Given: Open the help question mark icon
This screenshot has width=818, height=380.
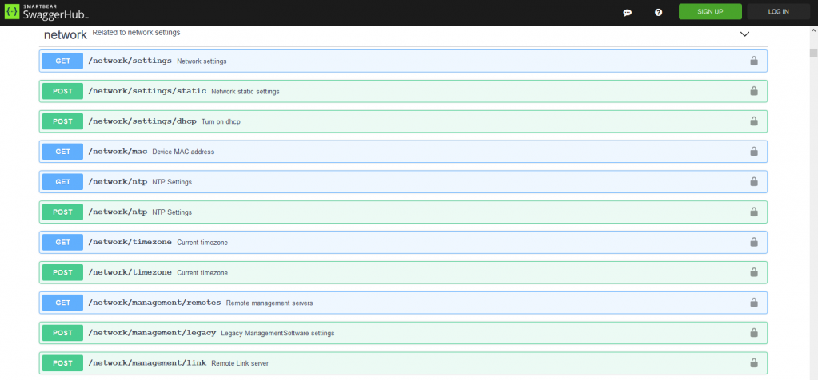Looking at the screenshot, I should (658, 12).
